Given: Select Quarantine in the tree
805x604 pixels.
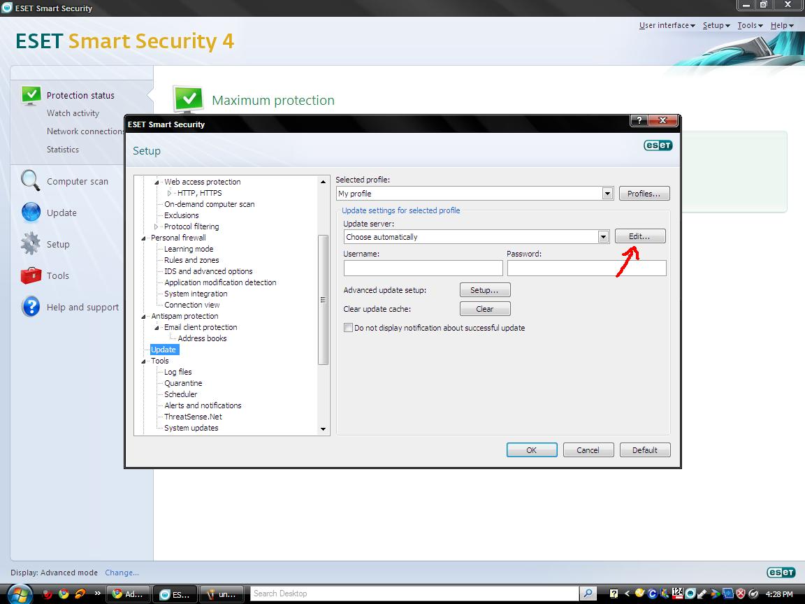Looking at the screenshot, I should [183, 384].
